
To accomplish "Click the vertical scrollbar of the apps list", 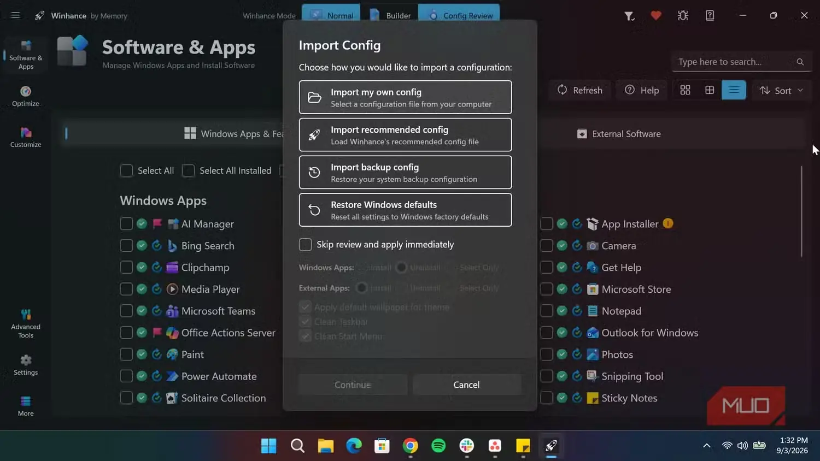I will point(801,211).
